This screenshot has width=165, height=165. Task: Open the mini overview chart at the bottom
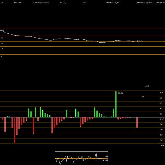point(82,158)
